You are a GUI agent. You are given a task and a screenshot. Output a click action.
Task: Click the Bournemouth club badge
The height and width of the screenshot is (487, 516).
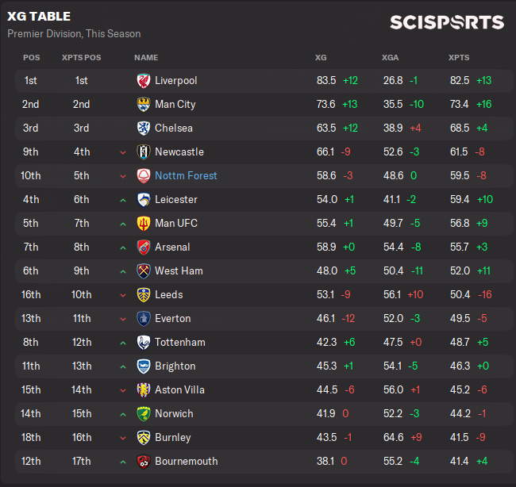pos(144,461)
